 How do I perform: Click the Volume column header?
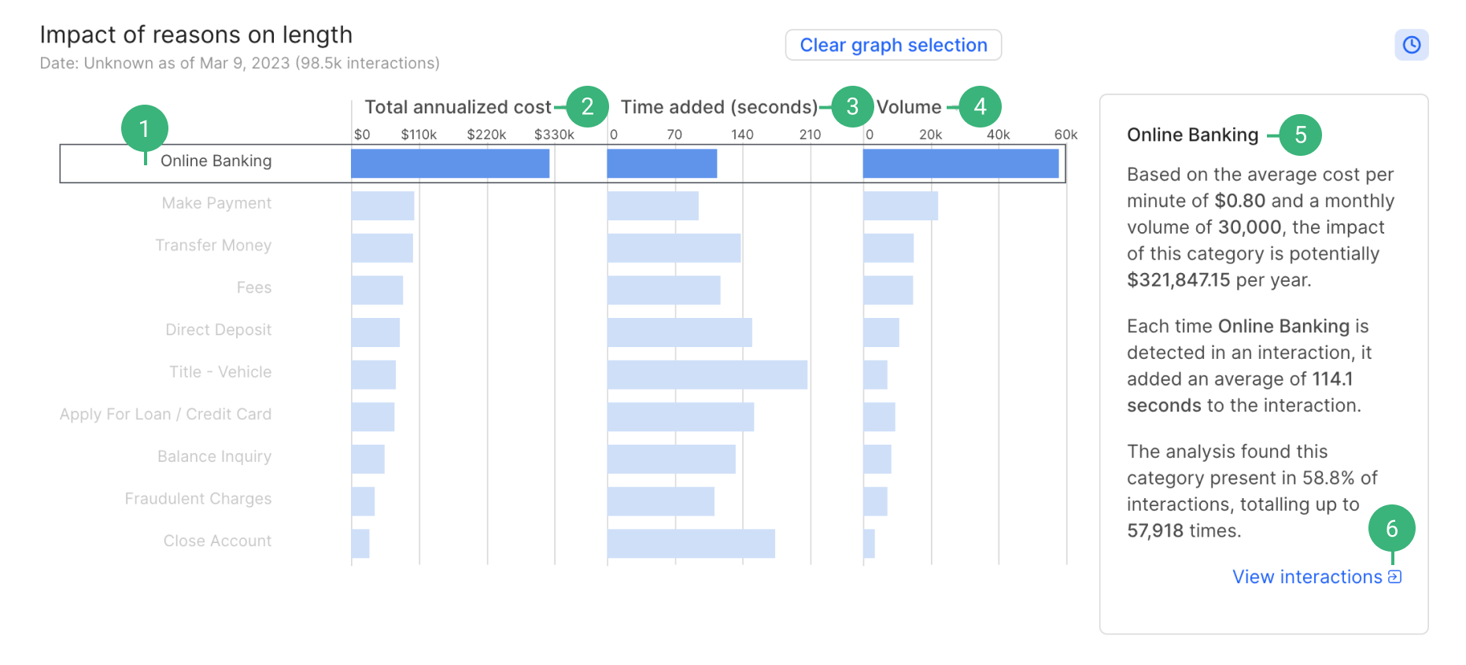908,107
